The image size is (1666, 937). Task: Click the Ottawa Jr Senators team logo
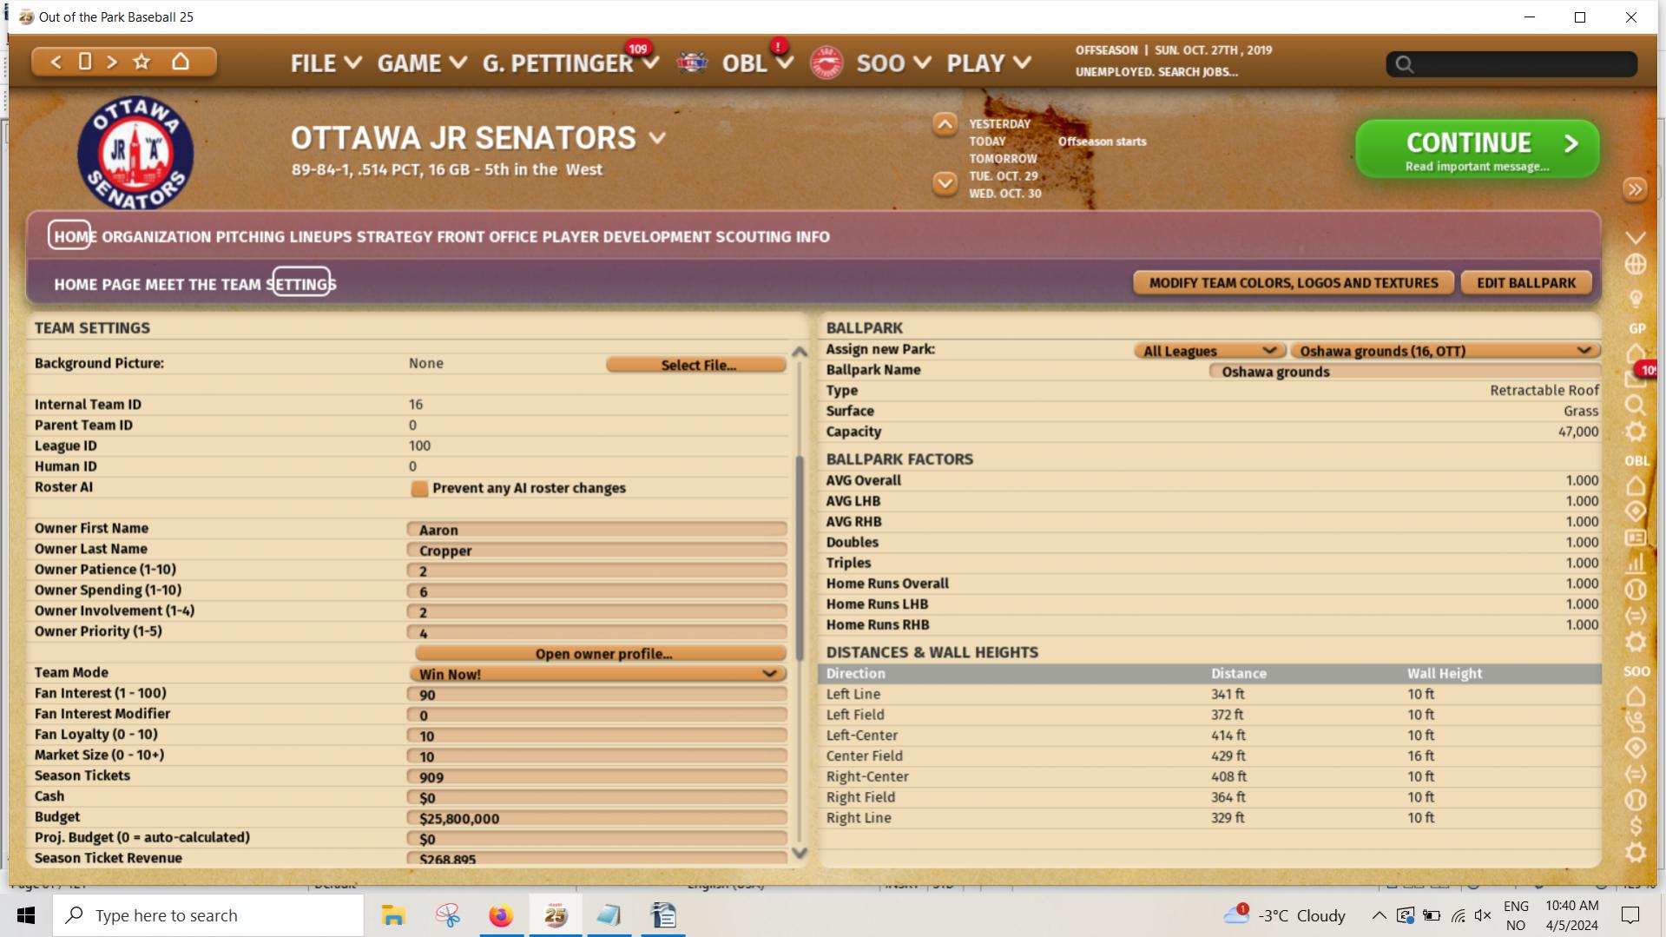(x=135, y=154)
